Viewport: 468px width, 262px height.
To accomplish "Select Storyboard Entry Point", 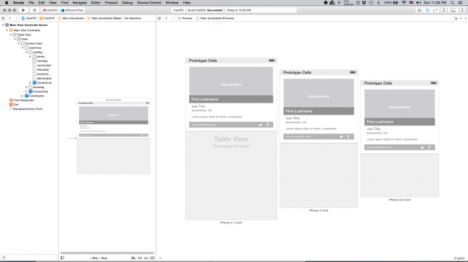I will click(25, 109).
